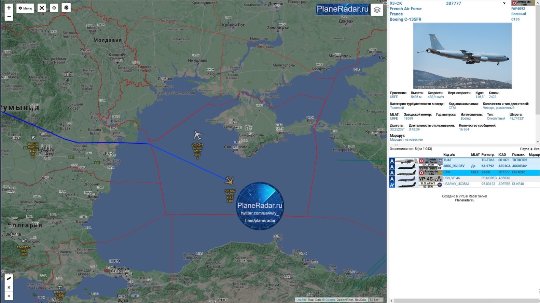Select the TKTIKTB2 aircraft icon on map
The image size is (540, 303).
[59, 287]
